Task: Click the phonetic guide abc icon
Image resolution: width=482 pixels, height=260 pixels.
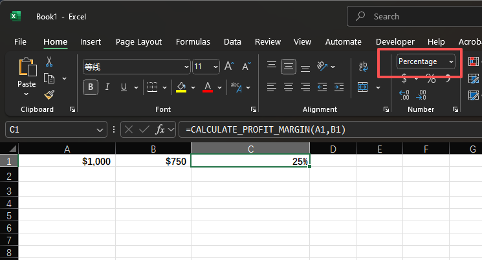Action: pos(236,87)
